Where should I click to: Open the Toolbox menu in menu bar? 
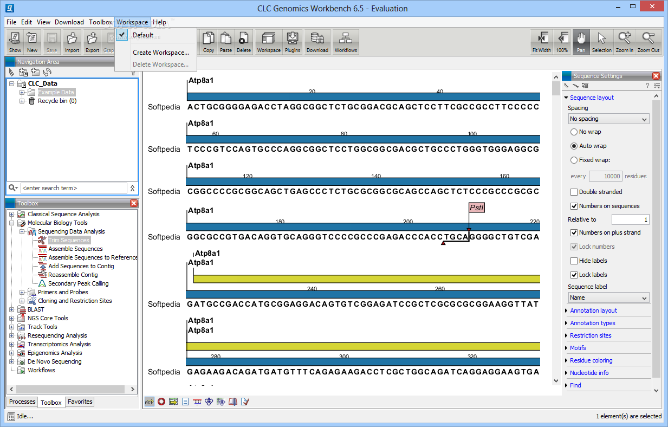[x=101, y=22]
